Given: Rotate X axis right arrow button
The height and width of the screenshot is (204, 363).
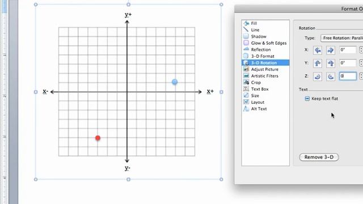Looking at the screenshot, I should click(331, 50).
